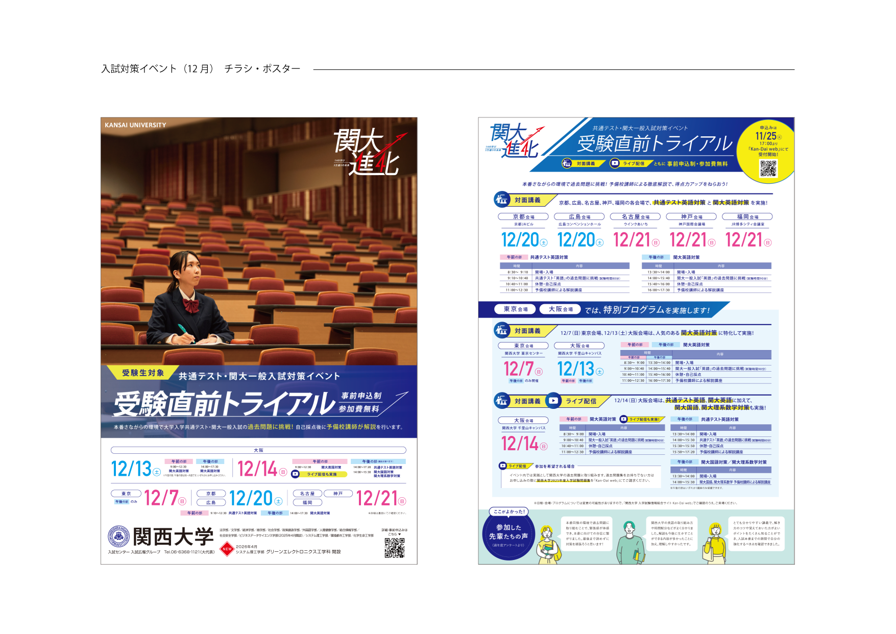This screenshot has height=634, width=896.
Task: Click the ライブ配信 video icon in header banner
Action: coord(615,163)
